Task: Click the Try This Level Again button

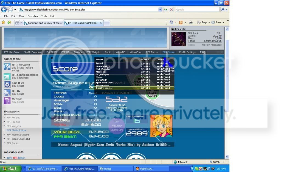Action: (x=152, y=93)
